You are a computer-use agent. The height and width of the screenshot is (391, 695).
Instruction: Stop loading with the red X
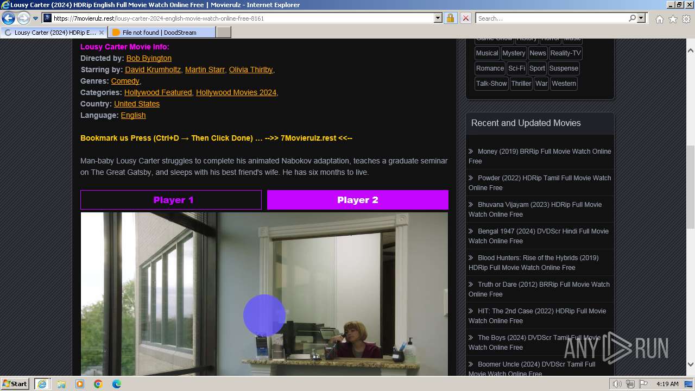point(466,18)
